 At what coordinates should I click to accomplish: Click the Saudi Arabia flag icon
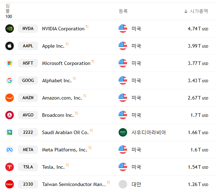(x=123, y=132)
